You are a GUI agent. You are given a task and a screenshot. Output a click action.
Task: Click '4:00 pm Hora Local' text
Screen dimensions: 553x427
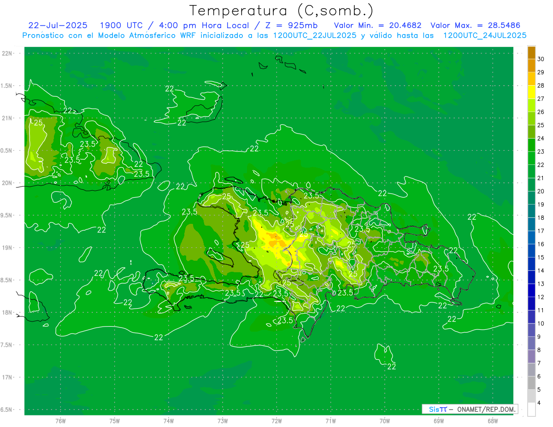coord(203,25)
